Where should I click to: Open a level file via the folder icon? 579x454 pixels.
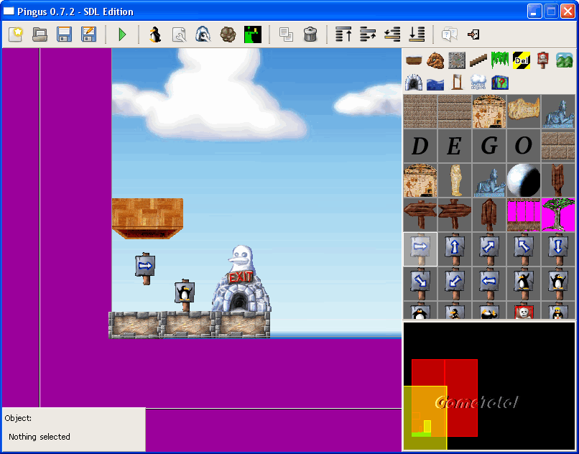pyautogui.click(x=40, y=34)
